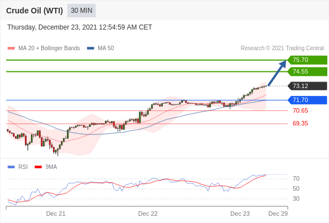Click the 9MA red legend swatch
Image resolution: width=329 pixels, height=223 pixels.
pos(38,167)
